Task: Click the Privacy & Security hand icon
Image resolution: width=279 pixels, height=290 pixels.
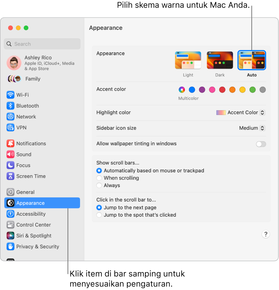Action: [x=11, y=247]
